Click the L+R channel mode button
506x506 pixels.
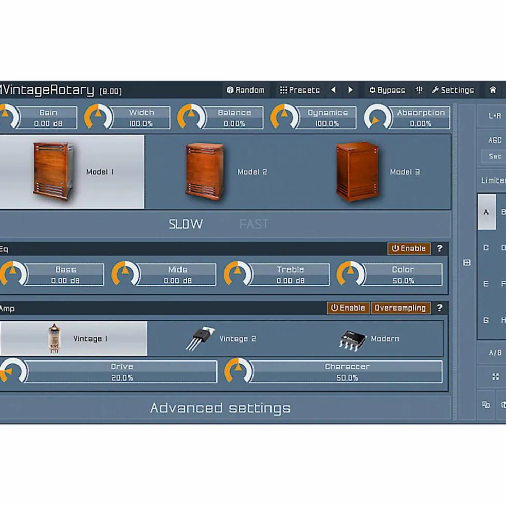494,116
